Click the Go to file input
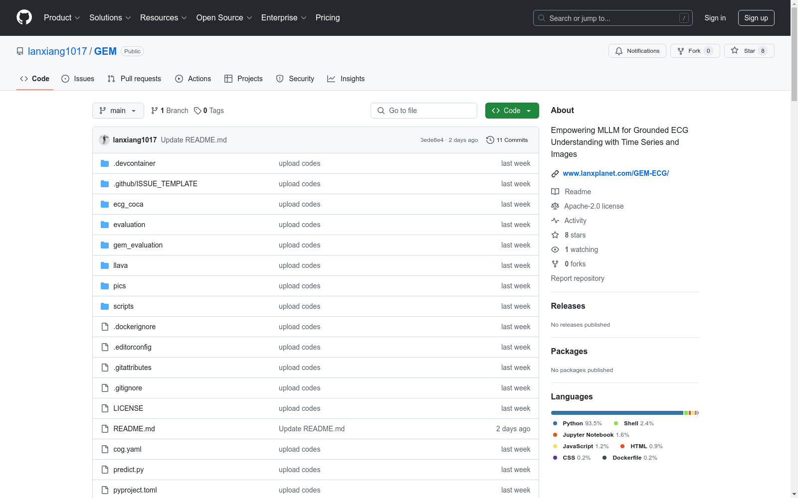798x498 pixels. 424,111
